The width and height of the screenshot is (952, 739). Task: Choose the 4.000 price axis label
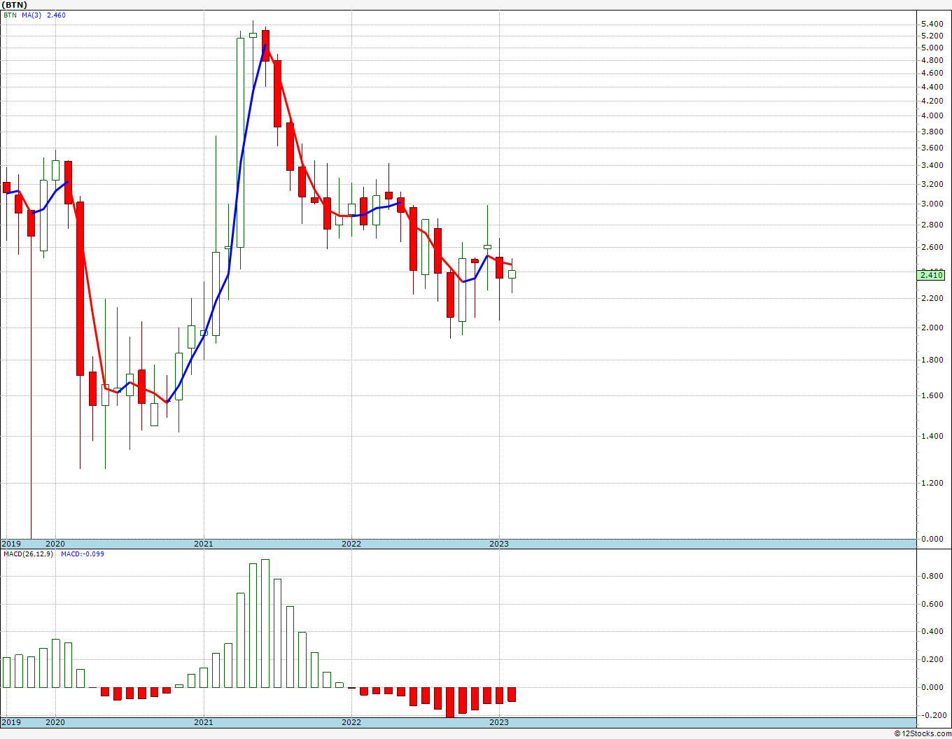(932, 115)
